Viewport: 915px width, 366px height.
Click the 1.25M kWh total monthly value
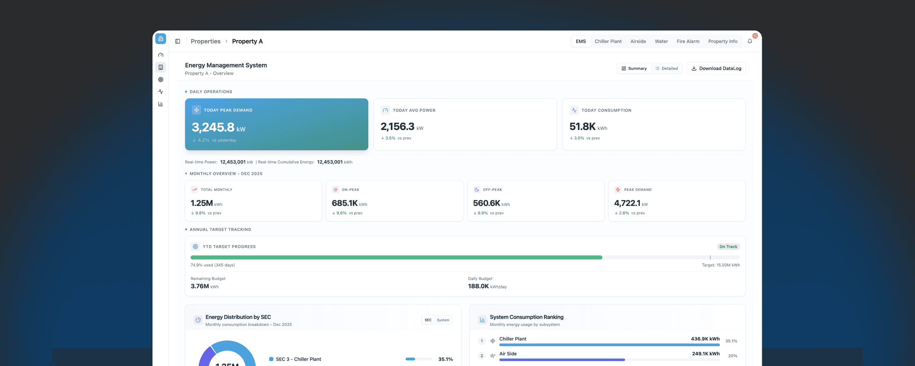point(206,203)
